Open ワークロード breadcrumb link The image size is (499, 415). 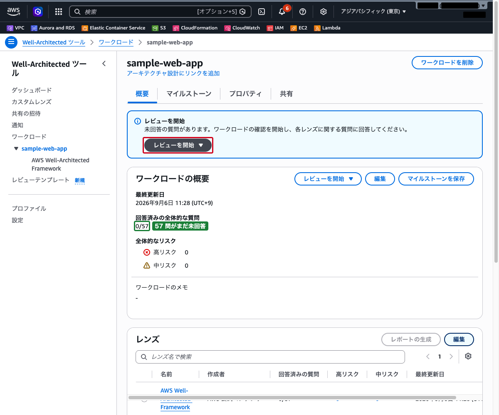(x=116, y=42)
